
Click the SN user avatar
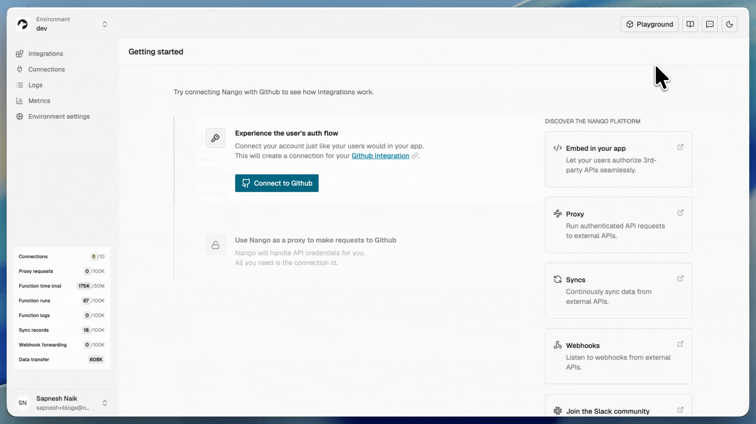point(23,403)
